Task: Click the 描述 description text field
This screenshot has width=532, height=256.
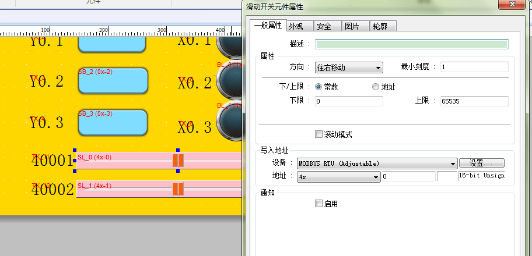Action: [411, 44]
